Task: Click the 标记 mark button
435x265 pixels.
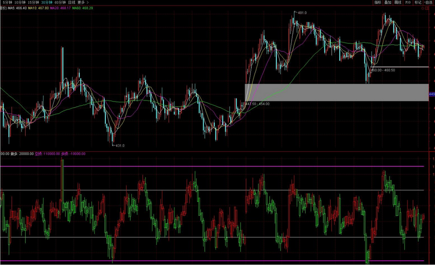Action: 418,3
